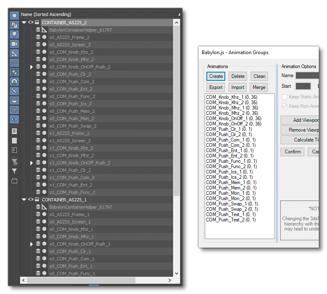Screen dimensions: 327x294
Task: Click the Confirm button
Action: click(293, 152)
